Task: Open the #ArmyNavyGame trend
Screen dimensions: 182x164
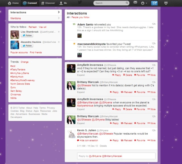Action: point(20,73)
